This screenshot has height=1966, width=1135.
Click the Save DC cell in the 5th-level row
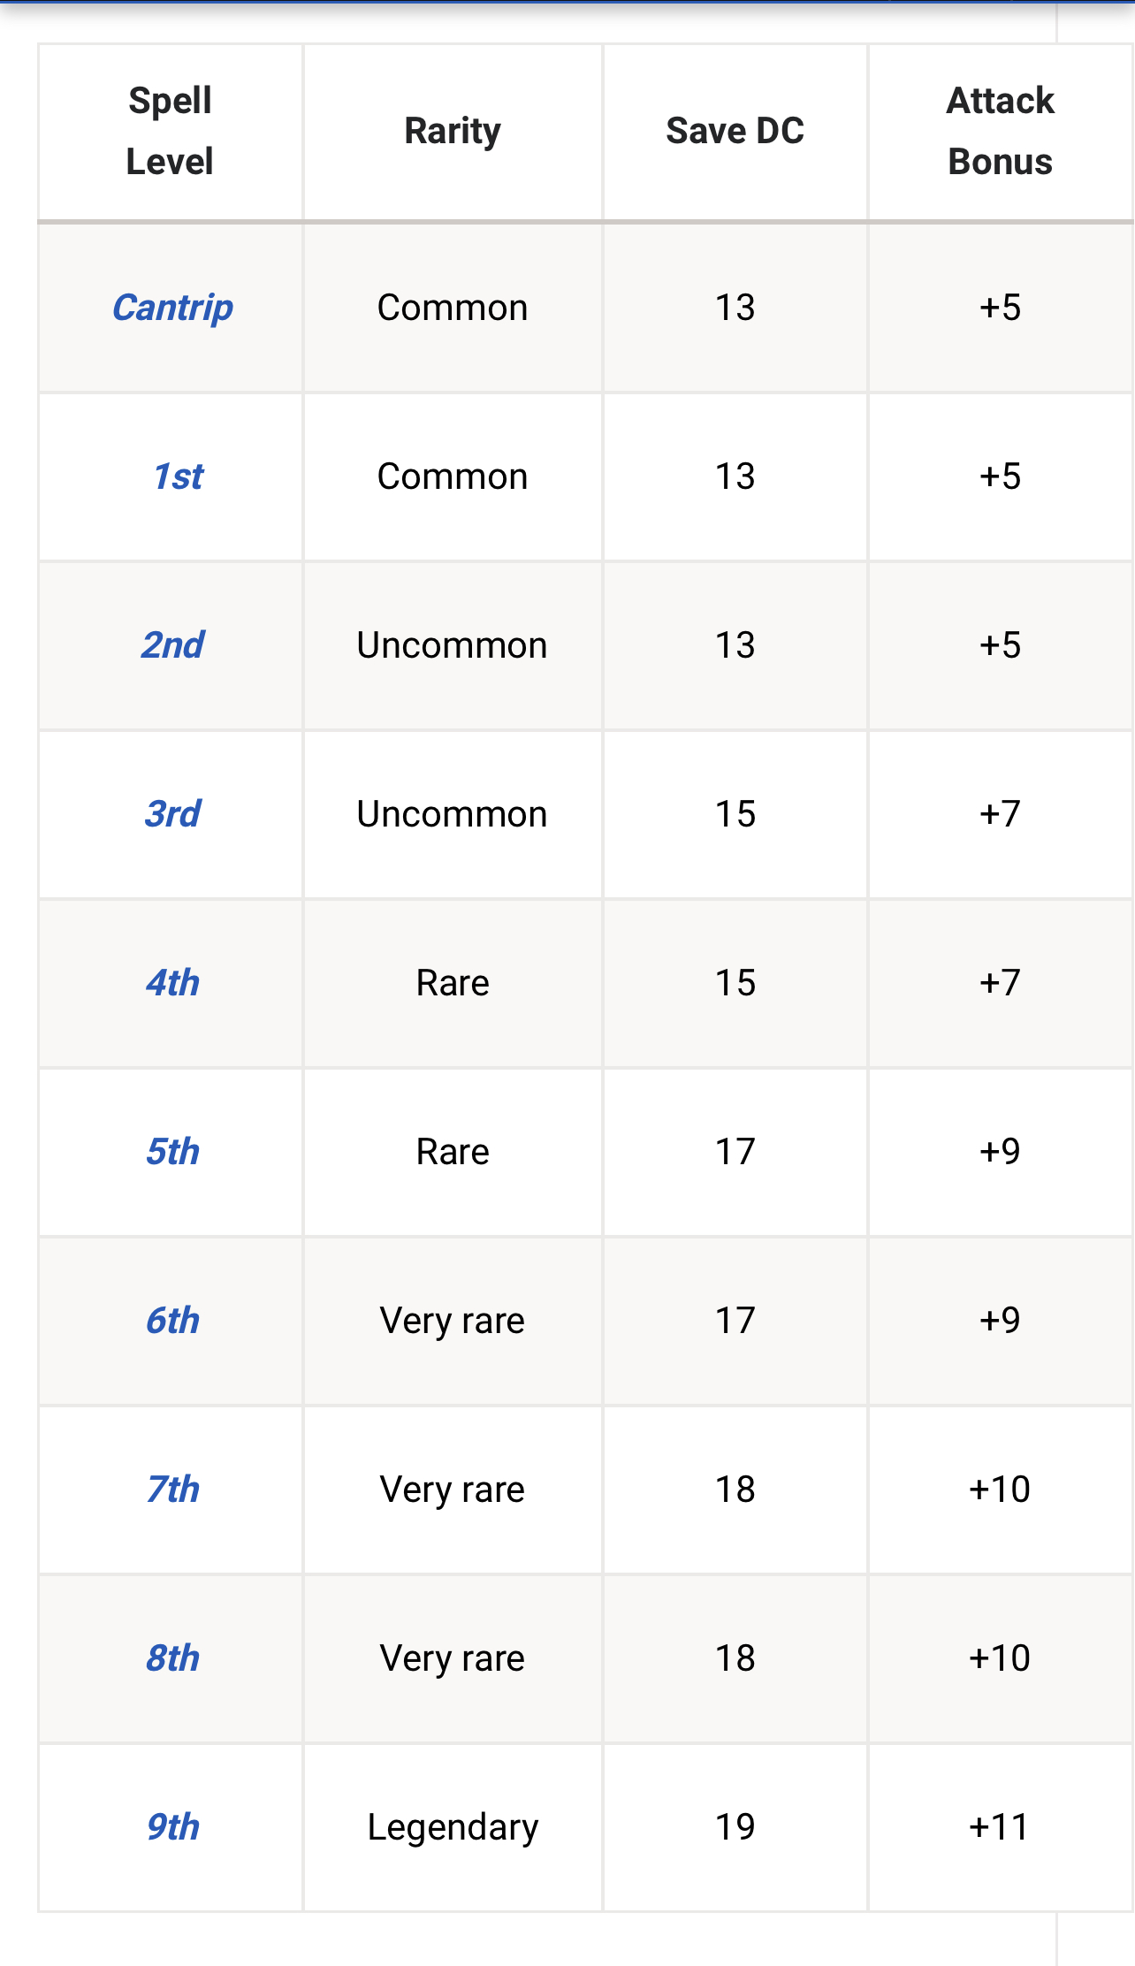pos(735,1152)
